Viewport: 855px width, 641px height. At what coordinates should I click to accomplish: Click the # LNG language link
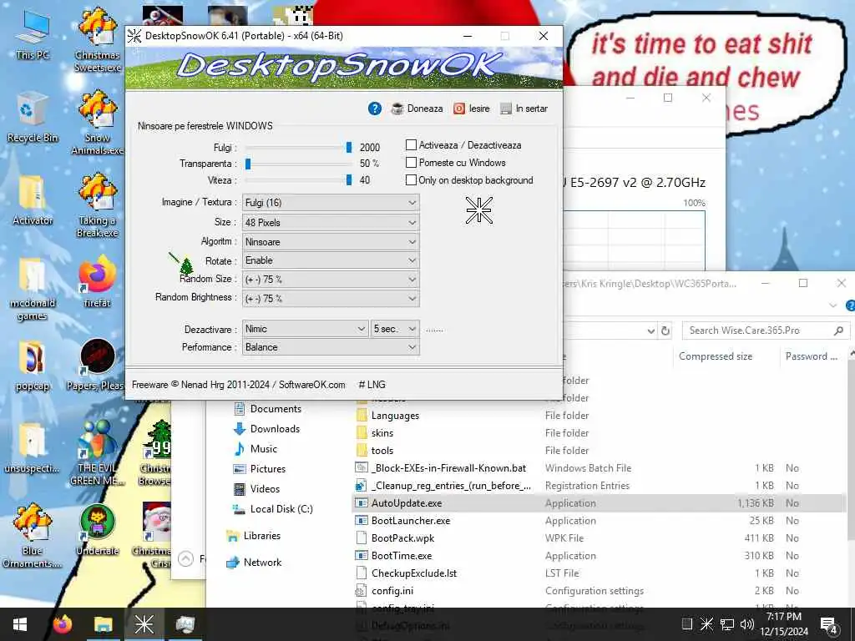372,384
